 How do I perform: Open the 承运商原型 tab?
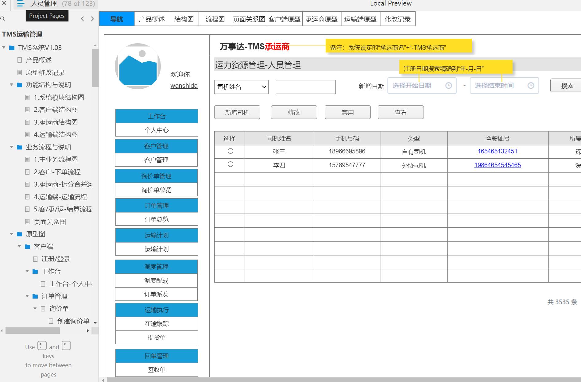coord(322,19)
